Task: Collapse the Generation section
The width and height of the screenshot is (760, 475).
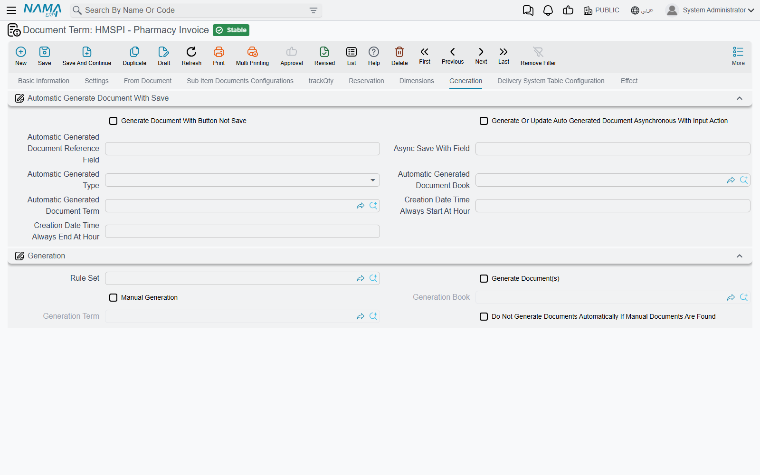Action: point(740,256)
